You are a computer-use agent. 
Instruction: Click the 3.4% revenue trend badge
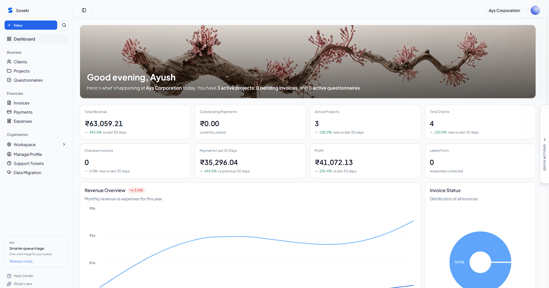136,190
